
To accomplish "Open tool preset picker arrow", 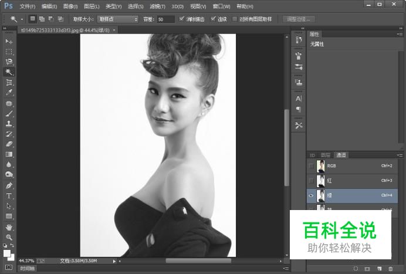I will pos(22,19).
